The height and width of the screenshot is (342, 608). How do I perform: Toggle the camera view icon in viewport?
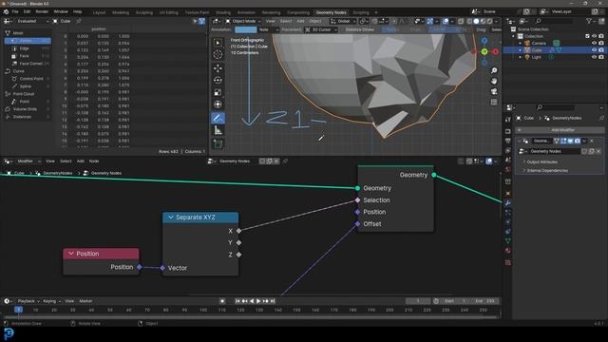click(494, 91)
